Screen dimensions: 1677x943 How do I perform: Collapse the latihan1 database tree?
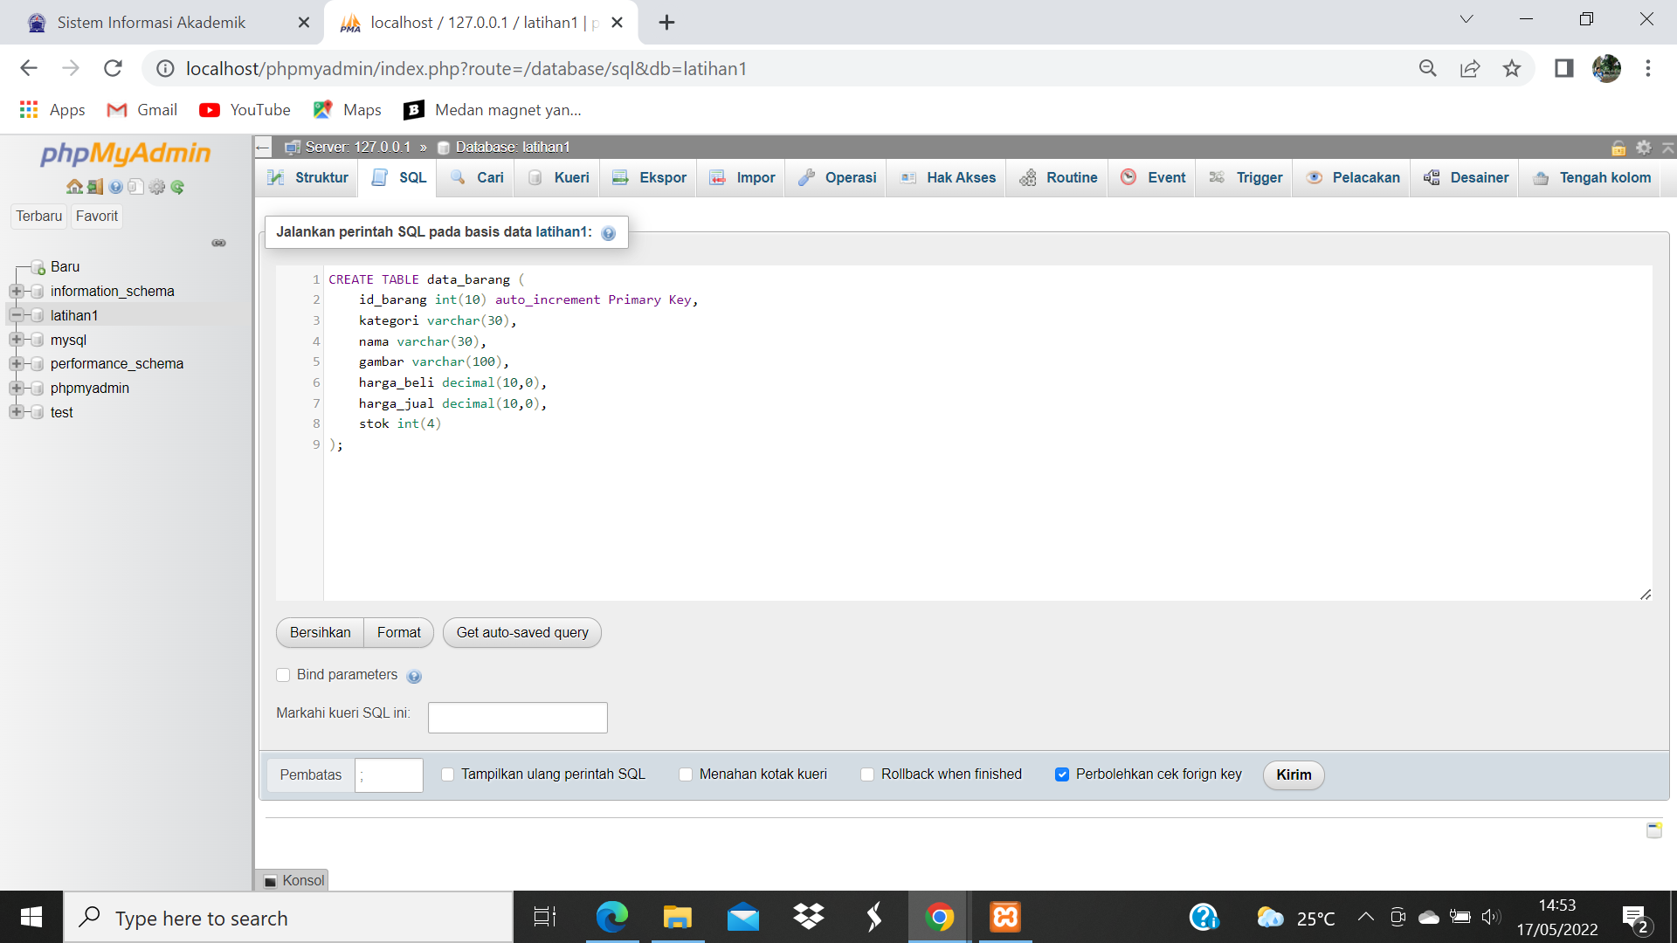pyautogui.click(x=17, y=315)
